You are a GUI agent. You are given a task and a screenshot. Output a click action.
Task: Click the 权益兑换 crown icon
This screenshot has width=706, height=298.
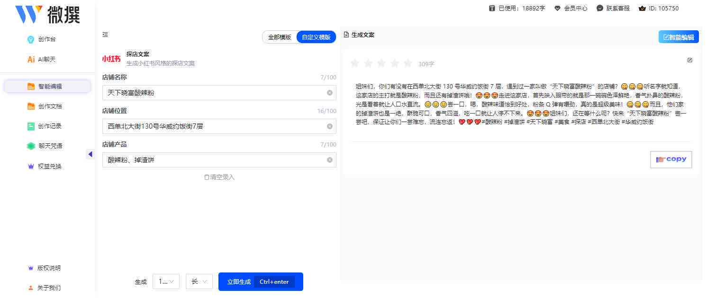click(x=31, y=167)
